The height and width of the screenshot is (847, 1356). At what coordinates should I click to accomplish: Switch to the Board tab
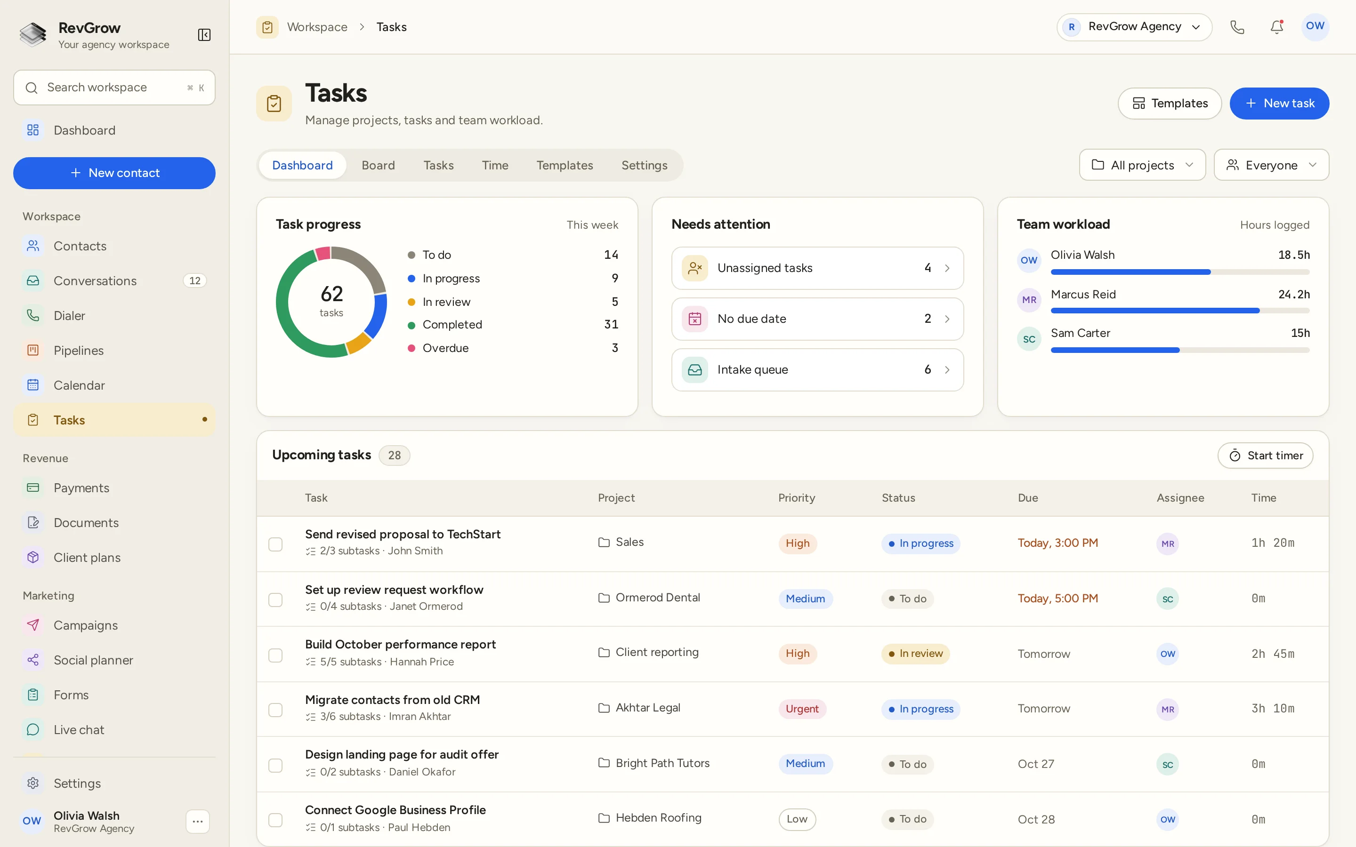click(x=378, y=165)
